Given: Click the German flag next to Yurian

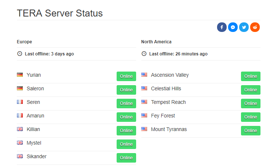Looking at the screenshot, I should pos(20,75).
